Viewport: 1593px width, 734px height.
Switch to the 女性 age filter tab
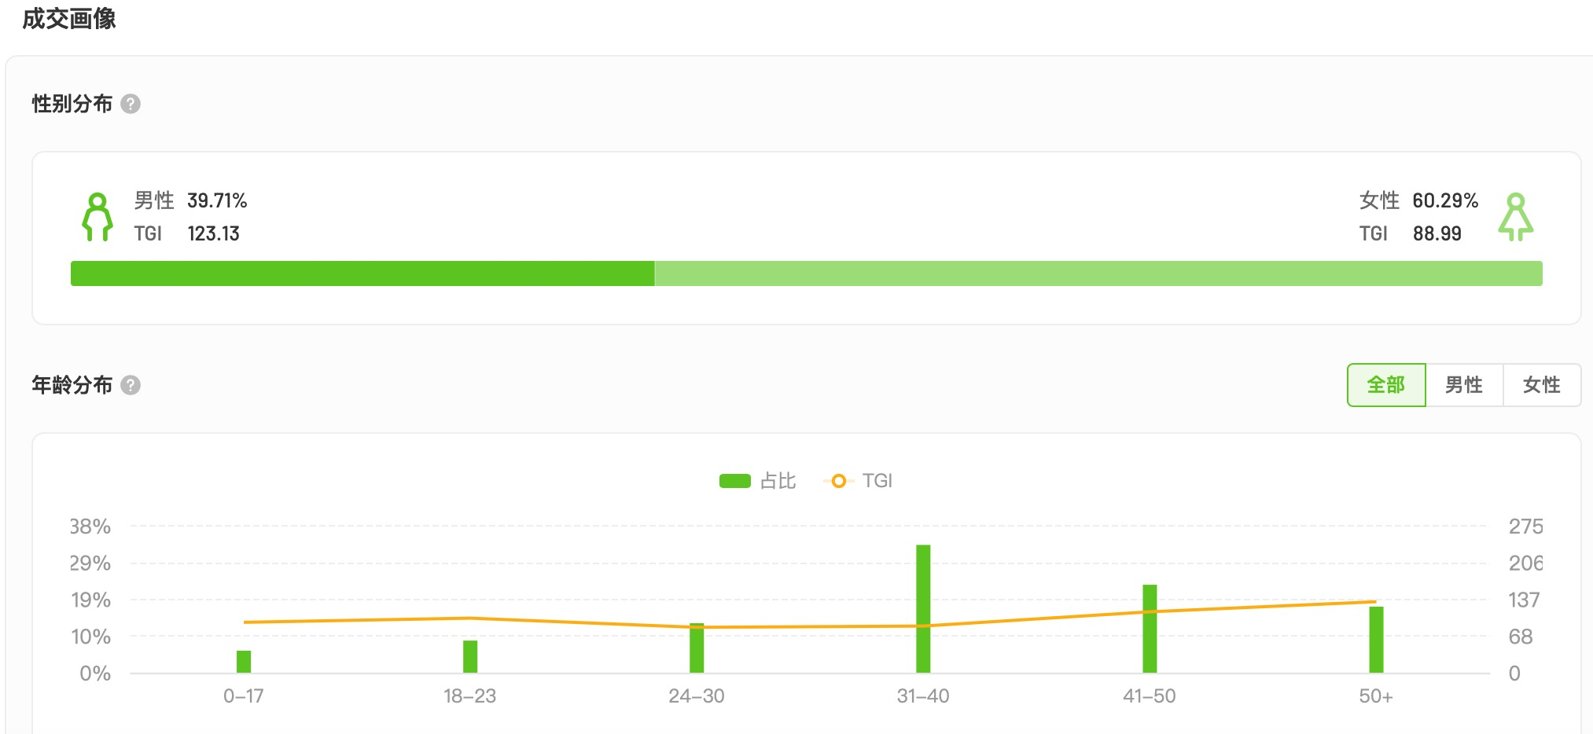(1541, 385)
